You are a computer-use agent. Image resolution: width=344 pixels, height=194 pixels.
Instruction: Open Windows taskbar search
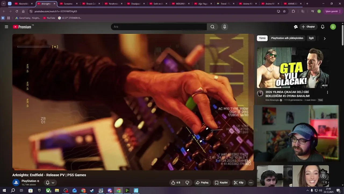coord(13,190)
